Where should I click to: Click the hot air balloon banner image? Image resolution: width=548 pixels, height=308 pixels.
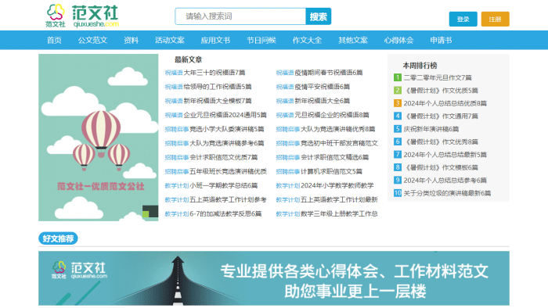tap(98, 138)
